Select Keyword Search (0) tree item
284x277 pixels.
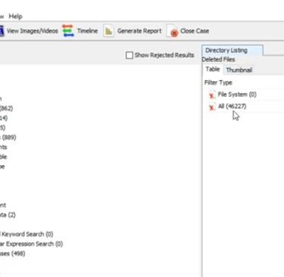click(x=27, y=235)
